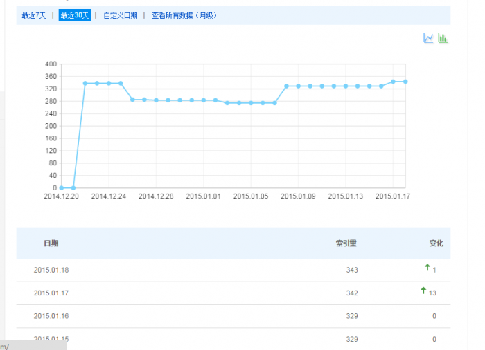The height and width of the screenshot is (350, 485).
Task: Select the 最近7天 time range
Action: (x=34, y=15)
